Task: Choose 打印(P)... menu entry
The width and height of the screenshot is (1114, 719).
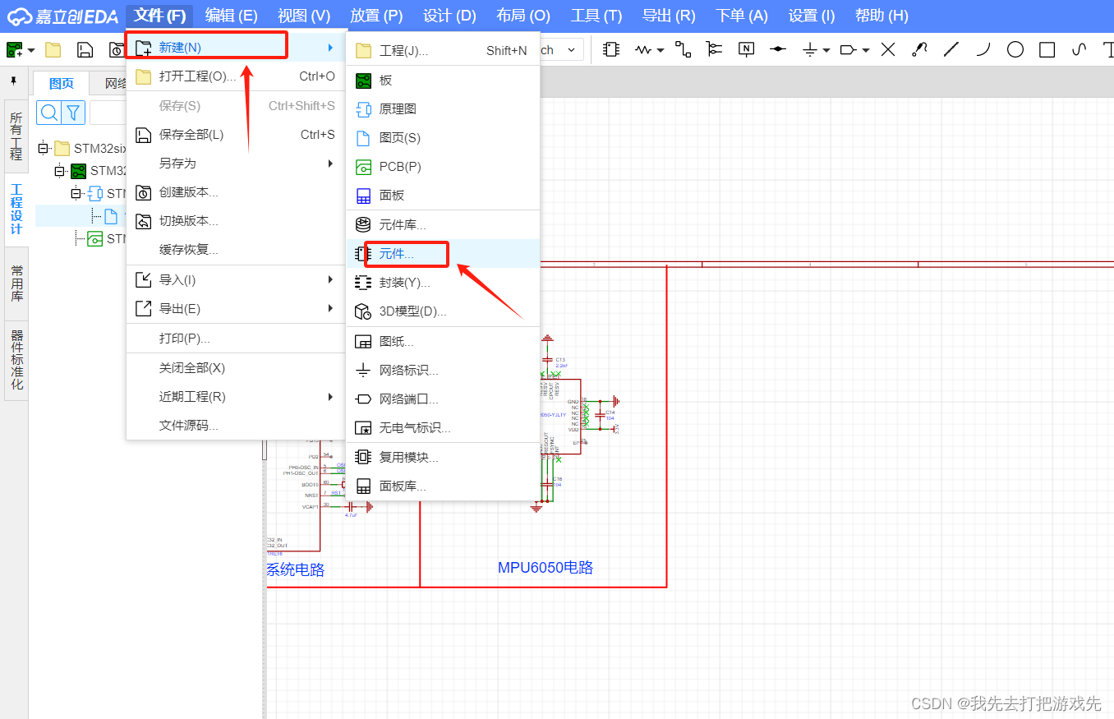Action: (235, 339)
